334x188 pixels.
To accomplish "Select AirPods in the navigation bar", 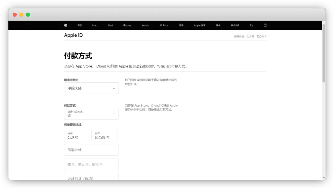I will 164,26.
